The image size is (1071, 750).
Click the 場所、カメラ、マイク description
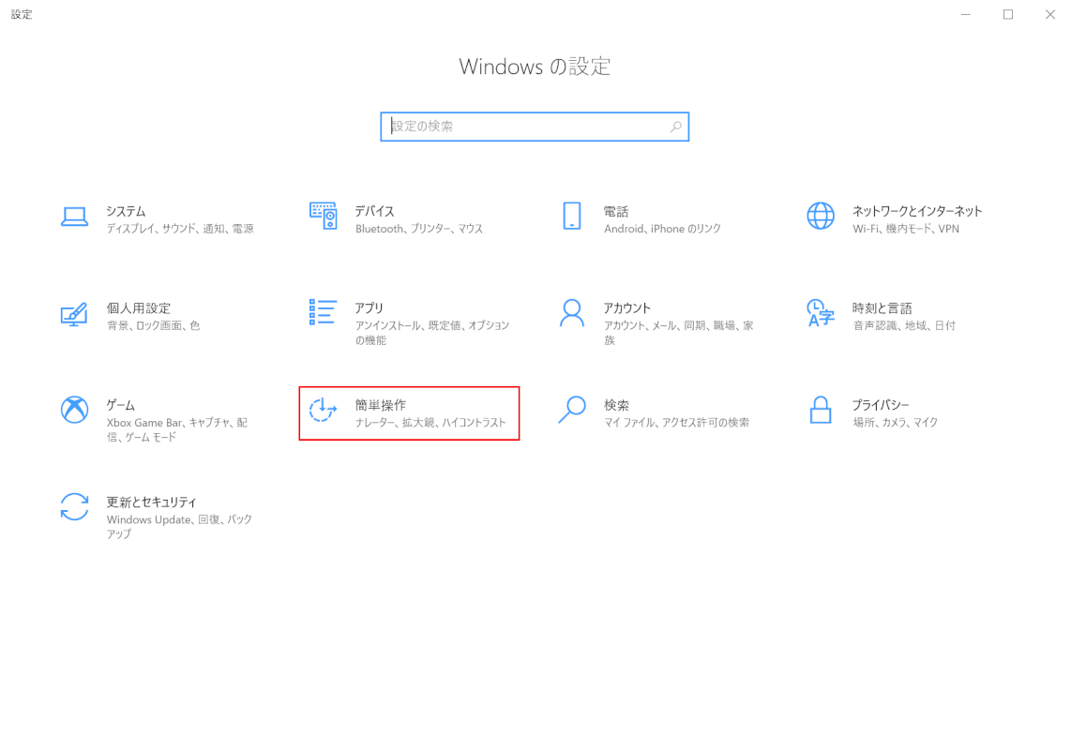895,423
